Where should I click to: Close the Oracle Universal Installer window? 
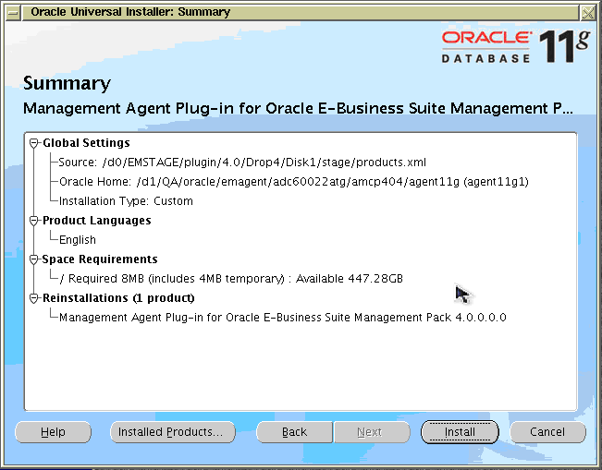click(x=588, y=13)
